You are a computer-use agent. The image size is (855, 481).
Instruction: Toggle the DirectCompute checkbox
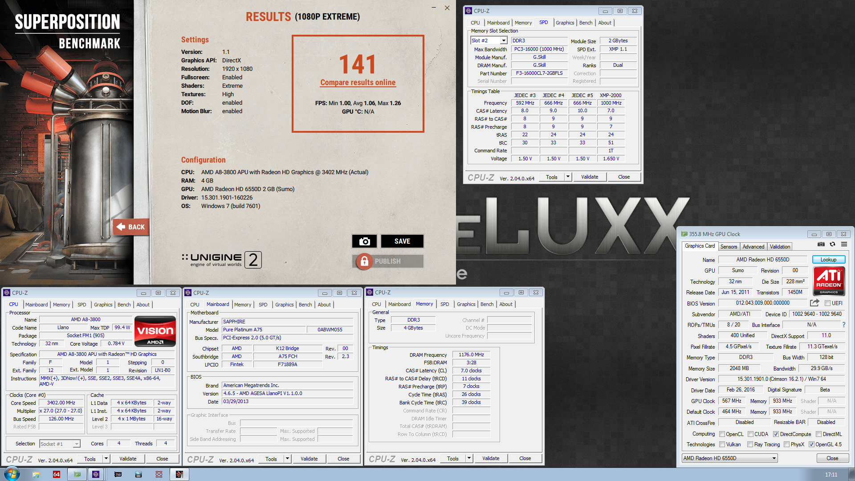776,434
